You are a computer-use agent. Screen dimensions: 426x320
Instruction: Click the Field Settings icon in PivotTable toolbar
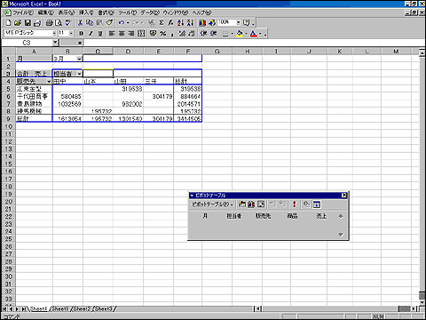coord(306,204)
